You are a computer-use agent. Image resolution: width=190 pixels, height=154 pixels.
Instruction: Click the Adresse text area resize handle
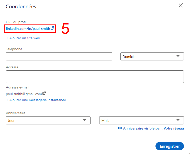point(182,82)
